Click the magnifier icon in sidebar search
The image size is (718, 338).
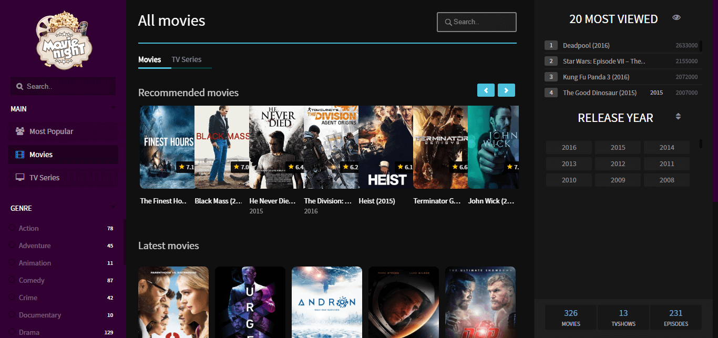tap(19, 86)
